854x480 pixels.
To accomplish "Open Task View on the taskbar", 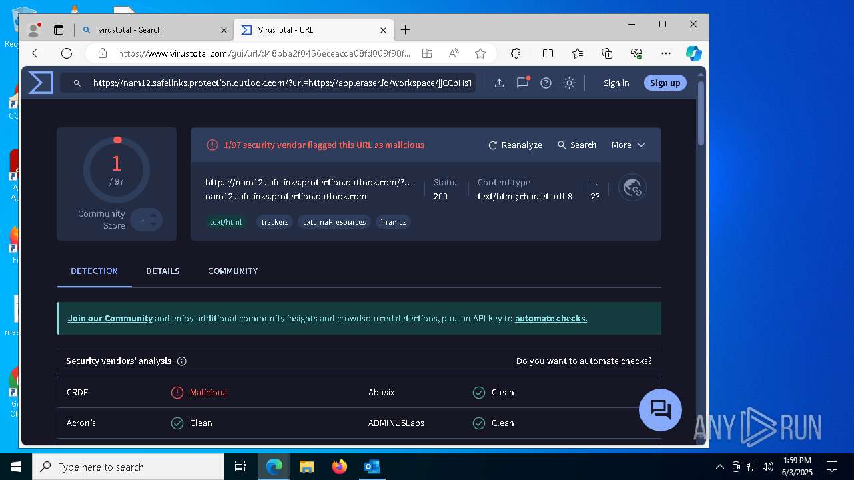I will tap(240, 467).
